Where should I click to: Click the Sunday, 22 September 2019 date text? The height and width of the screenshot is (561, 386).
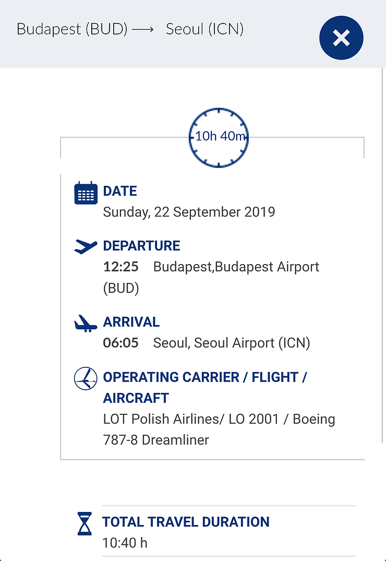[189, 212]
